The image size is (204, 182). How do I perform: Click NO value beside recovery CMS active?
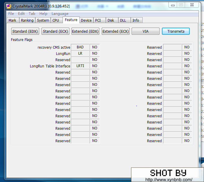[95, 47]
